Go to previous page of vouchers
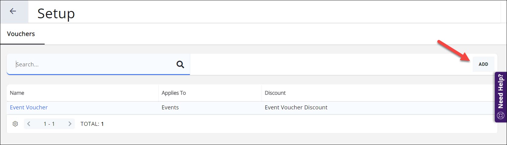The width and height of the screenshot is (507, 145). pyautogui.click(x=29, y=124)
